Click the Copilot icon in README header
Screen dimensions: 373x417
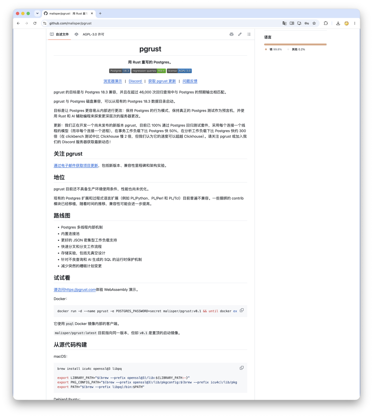(231, 34)
